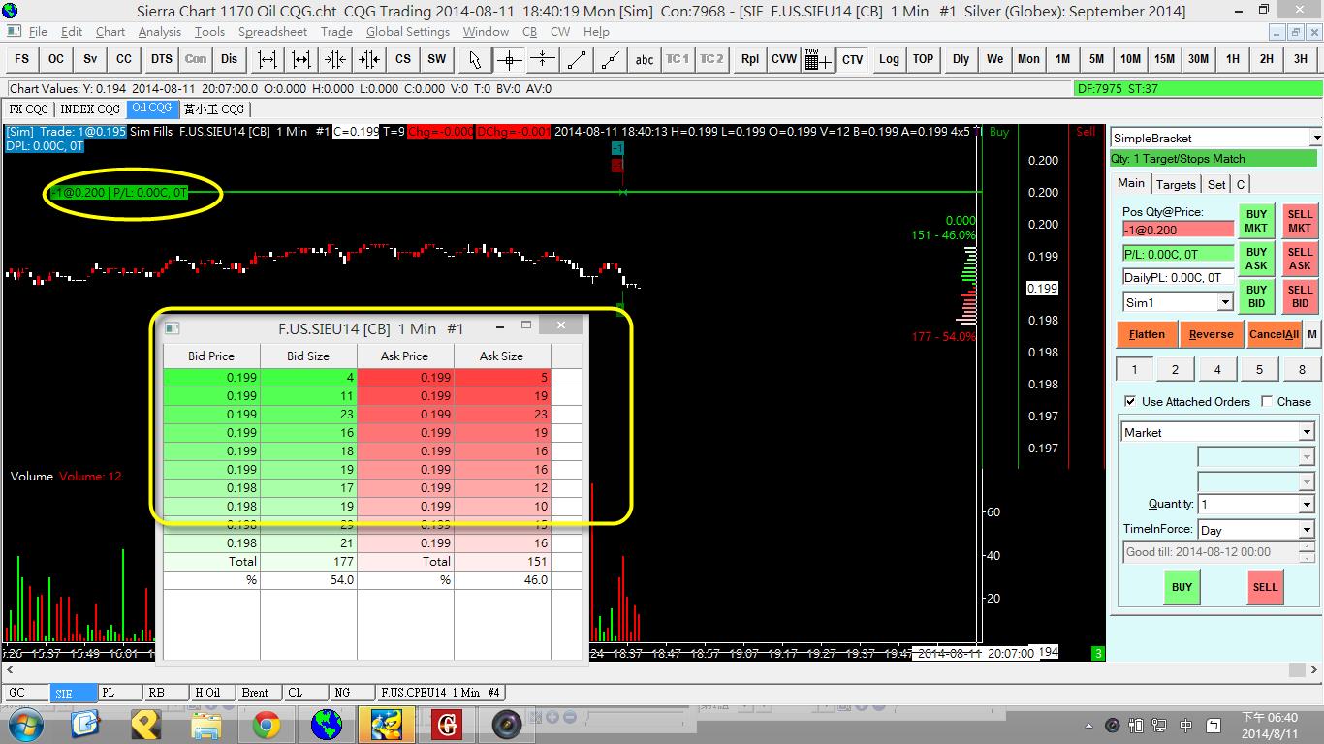The height and width of the screenshot is (744, 1324).
Task: Click the SW toolbar button
Action: click(x=437, y=59)
